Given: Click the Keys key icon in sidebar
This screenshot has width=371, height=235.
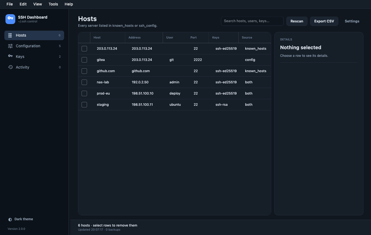Looking at the screenshot, I should tap(10, 56).
